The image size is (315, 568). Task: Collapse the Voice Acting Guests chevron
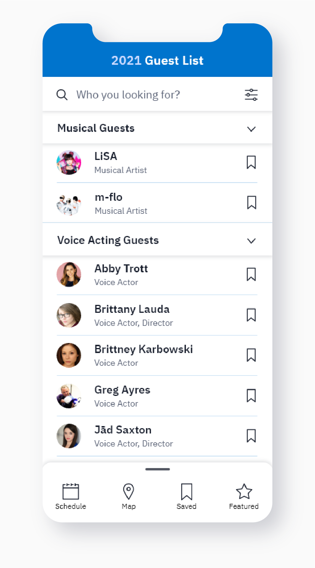click(251, 241)
